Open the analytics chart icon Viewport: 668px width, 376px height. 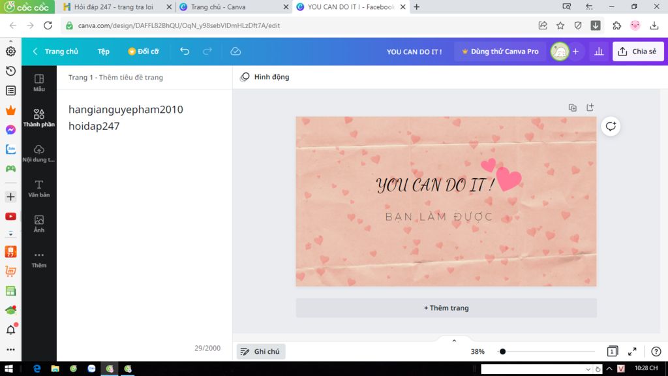[599, 51]
